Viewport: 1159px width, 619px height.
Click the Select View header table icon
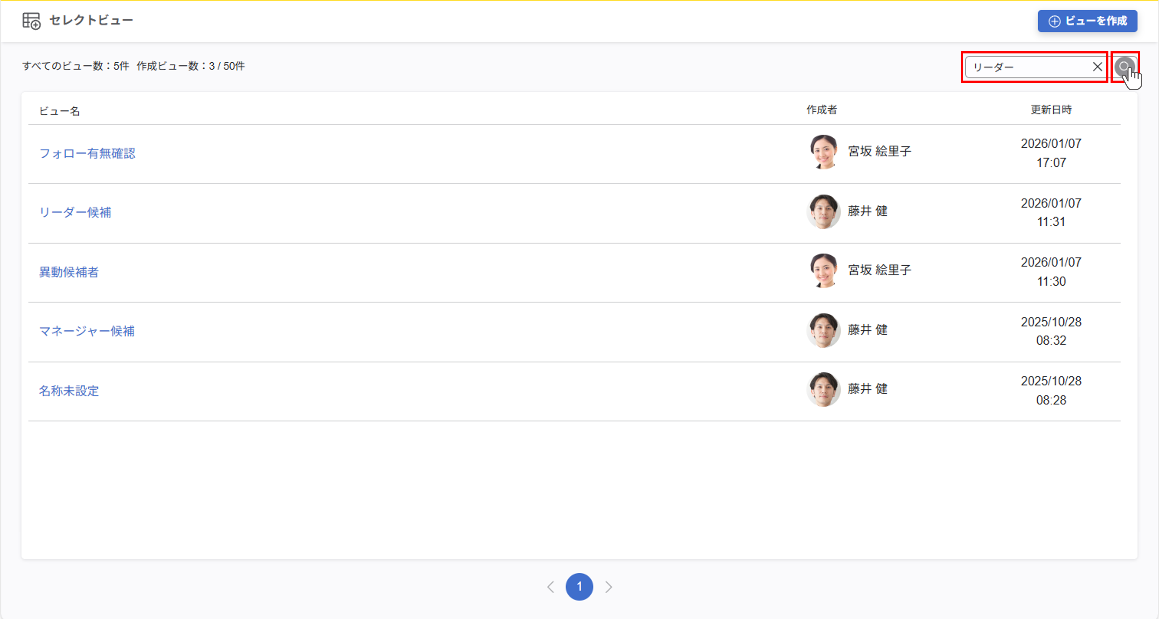tap(31, 21)
